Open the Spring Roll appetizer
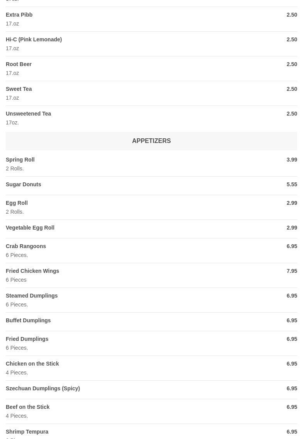Image resolution: width=303 pixels, height=439 pixels. click(20, 160)
